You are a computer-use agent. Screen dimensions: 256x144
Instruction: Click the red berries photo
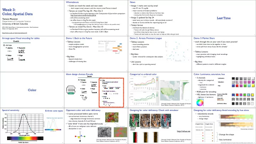112,117
